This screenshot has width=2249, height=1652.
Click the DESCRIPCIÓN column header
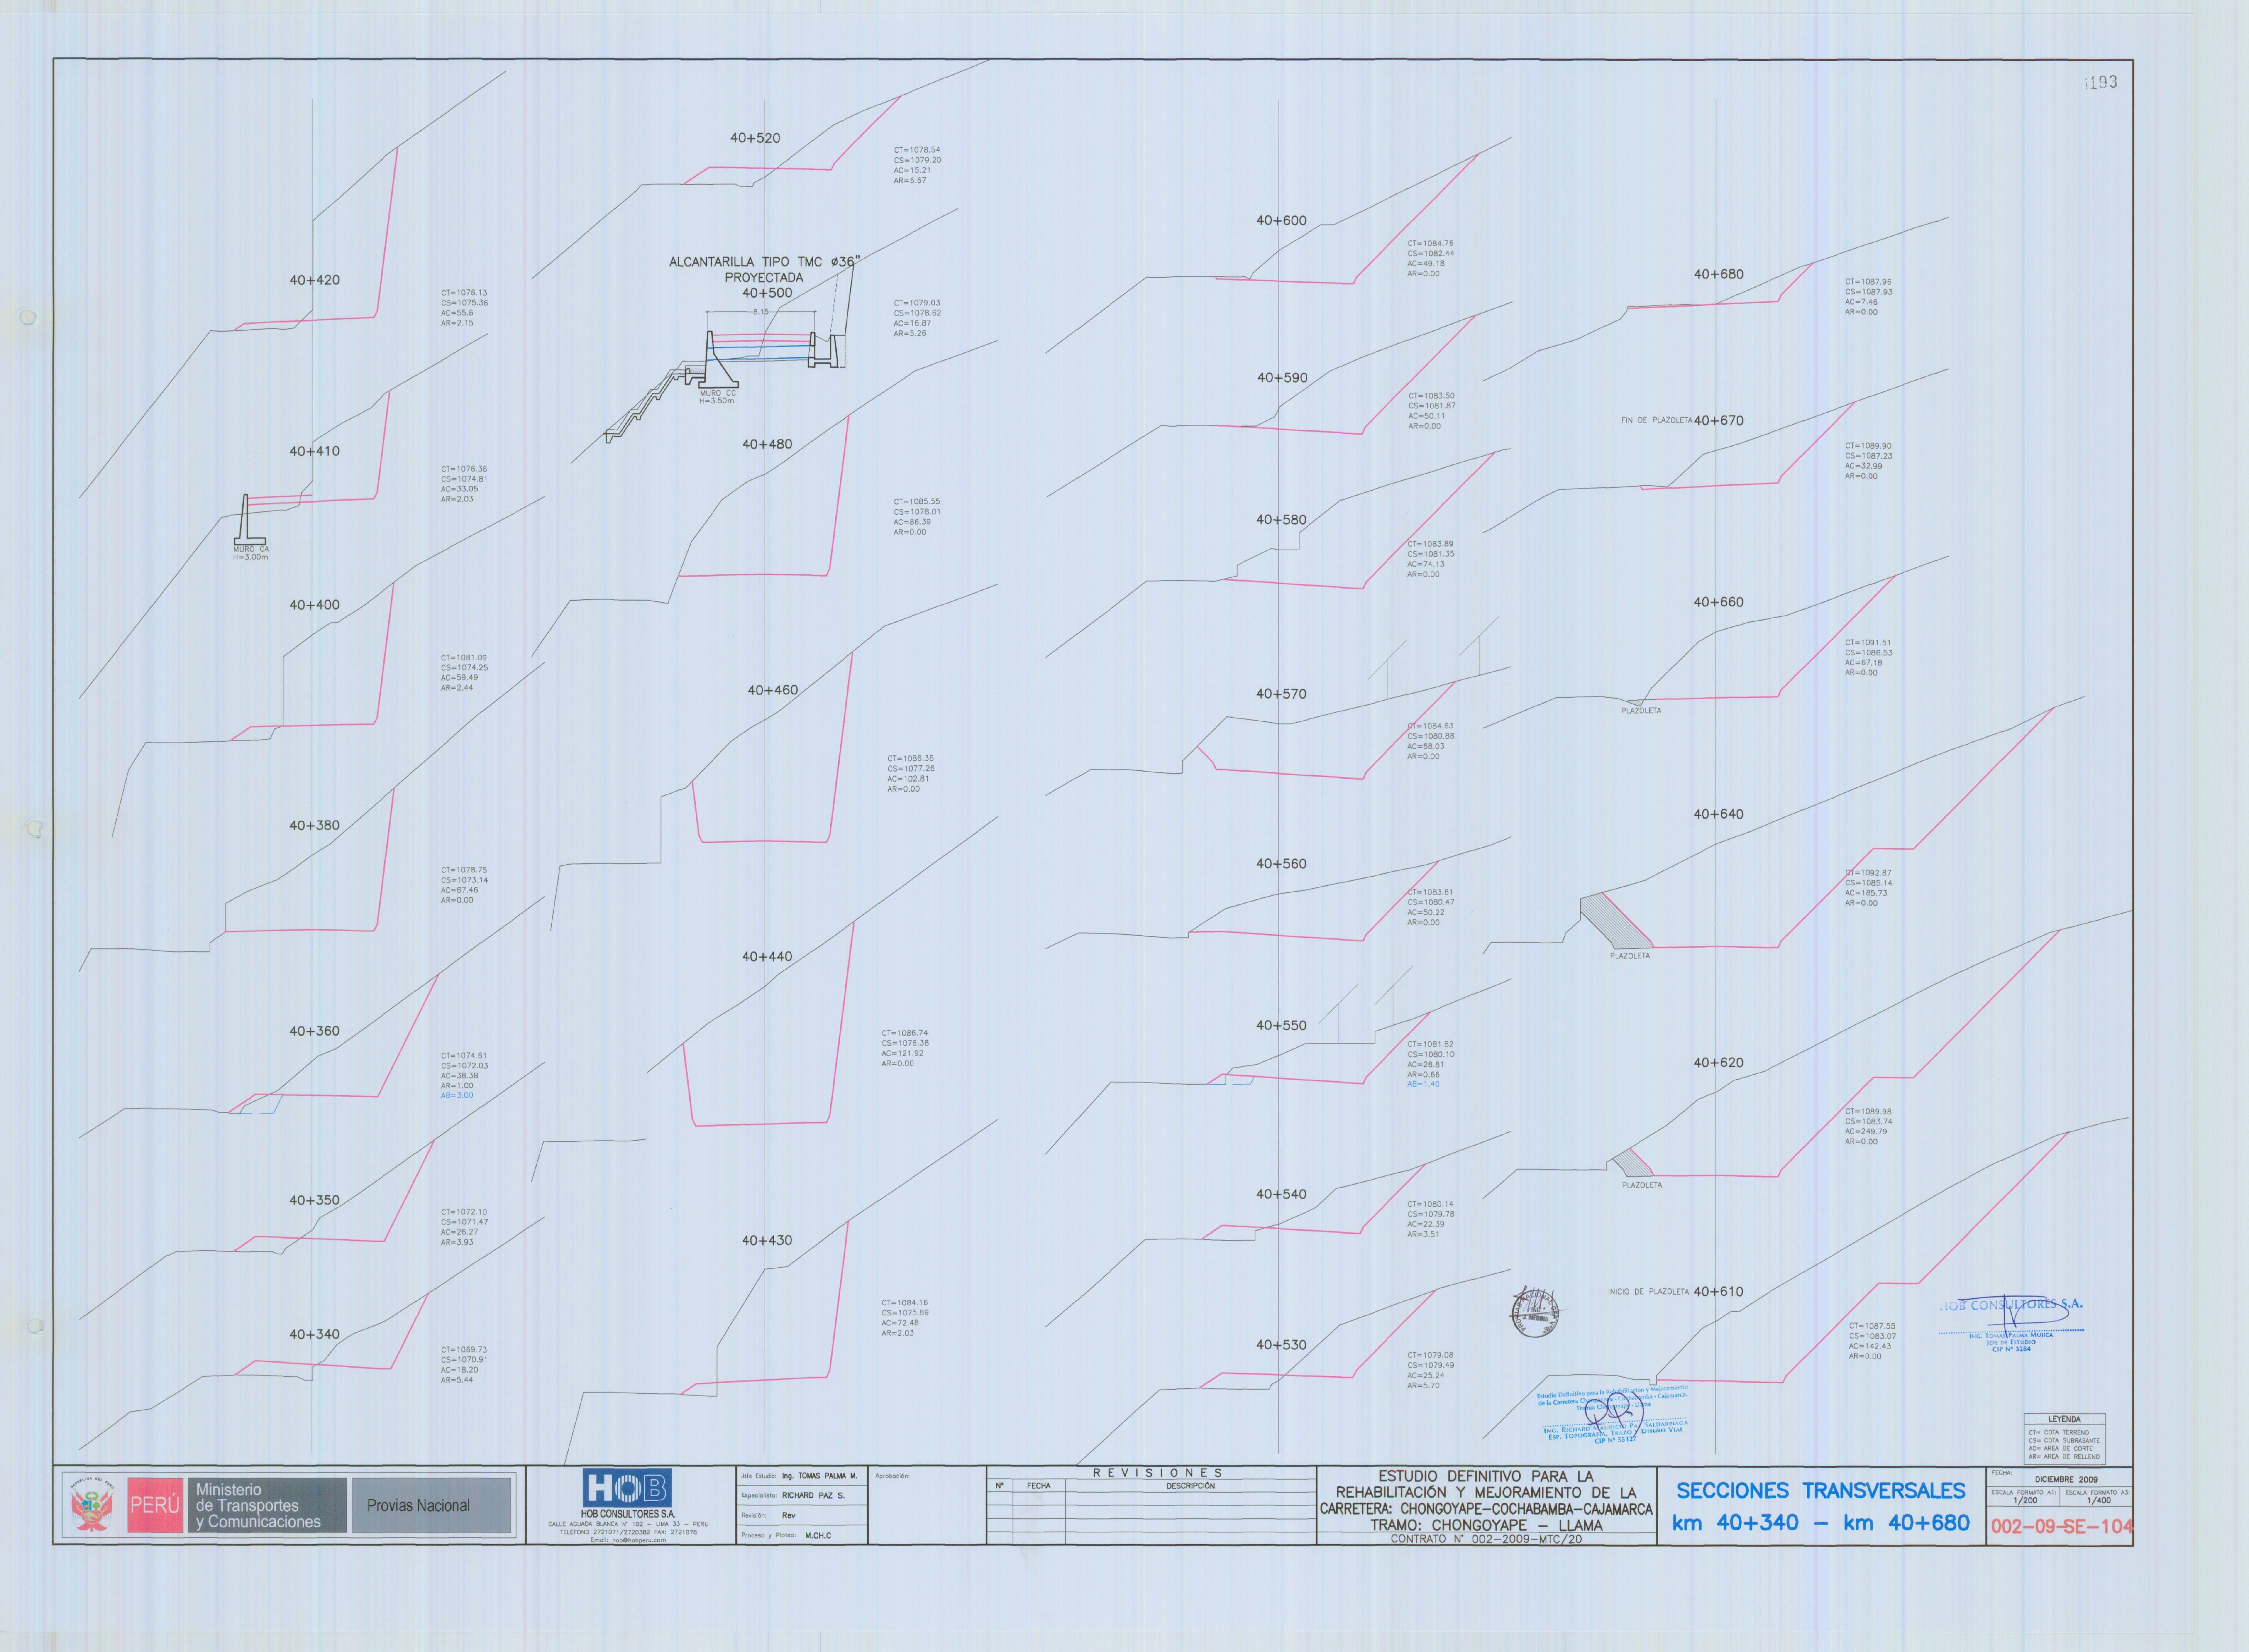click(1190, 1486)
